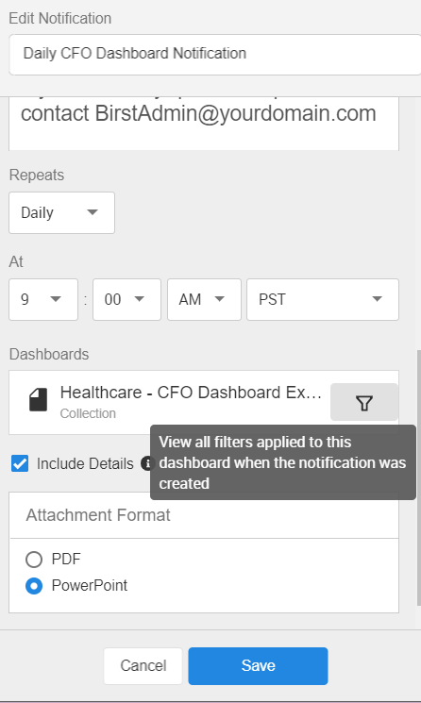Click the Include Details info icon

pyautogui.click(x=146, y=463)
